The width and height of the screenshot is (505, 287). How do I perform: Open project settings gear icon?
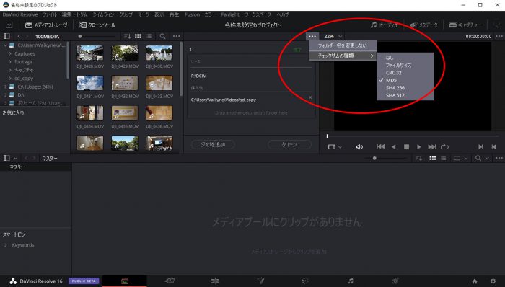click(493, 281)
